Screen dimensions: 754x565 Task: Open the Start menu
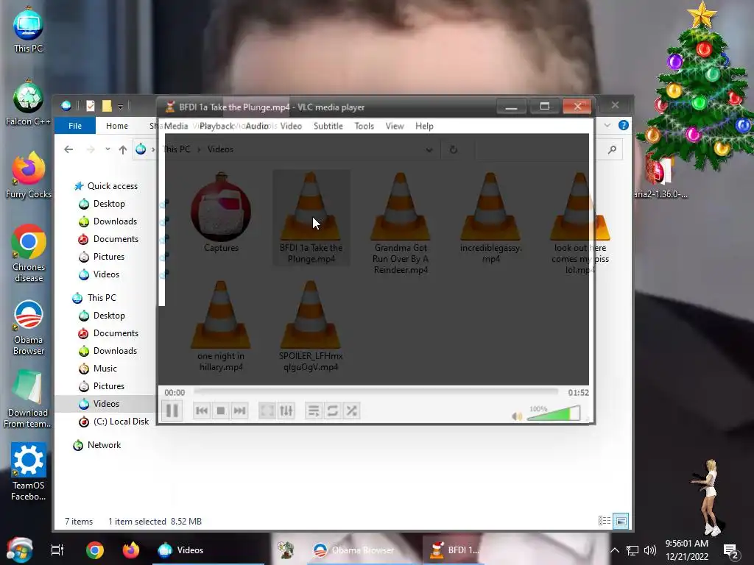[19, 550]
